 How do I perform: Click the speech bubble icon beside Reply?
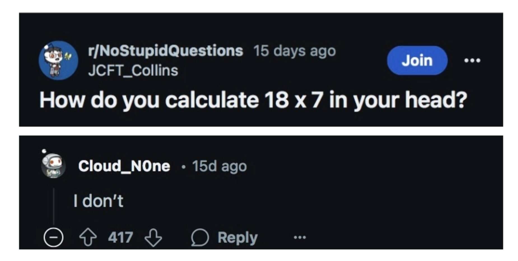200,237
